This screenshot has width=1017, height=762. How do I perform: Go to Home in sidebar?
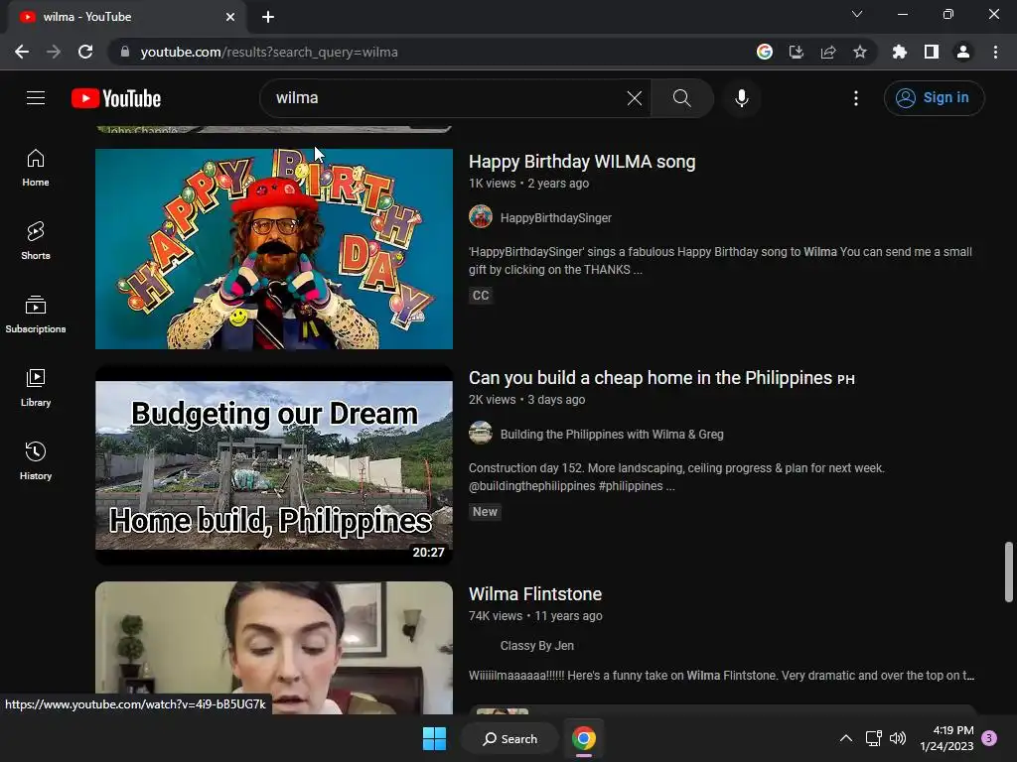36,168
